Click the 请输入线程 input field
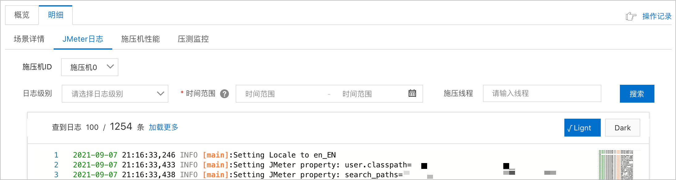676x180 pixels. 542,93
